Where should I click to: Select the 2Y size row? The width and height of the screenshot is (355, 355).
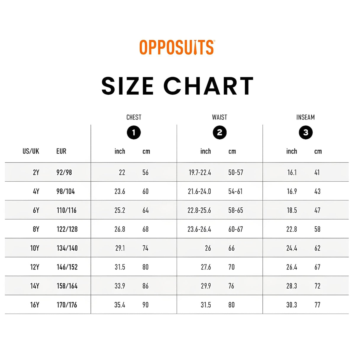[x=177, y=172]
